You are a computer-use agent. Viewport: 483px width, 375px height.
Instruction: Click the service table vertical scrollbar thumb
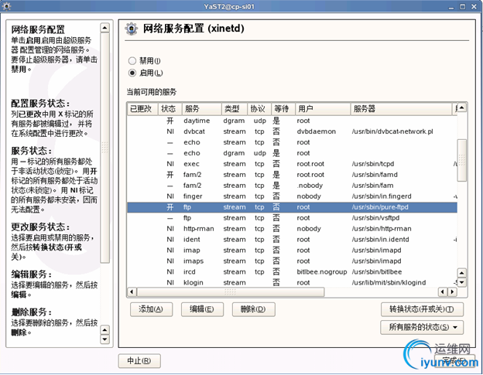pyautogui.click(x=462, y=160)
